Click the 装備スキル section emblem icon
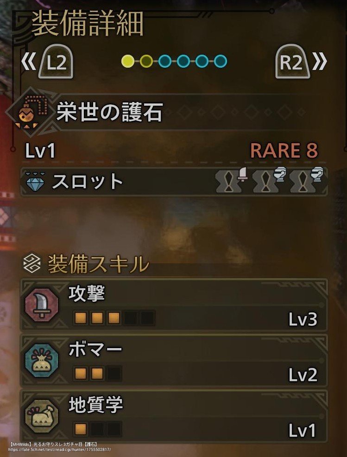Image resolution: width=347 pixels, height=457 pixels. [x=32, y=263]
